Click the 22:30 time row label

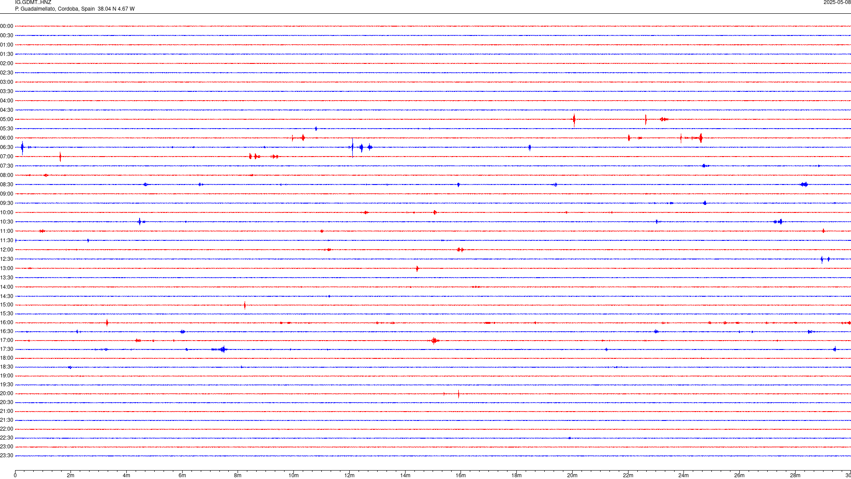point(7,438)
